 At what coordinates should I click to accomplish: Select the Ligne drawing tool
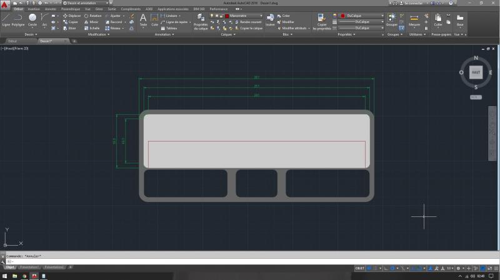tap(6, 19)
